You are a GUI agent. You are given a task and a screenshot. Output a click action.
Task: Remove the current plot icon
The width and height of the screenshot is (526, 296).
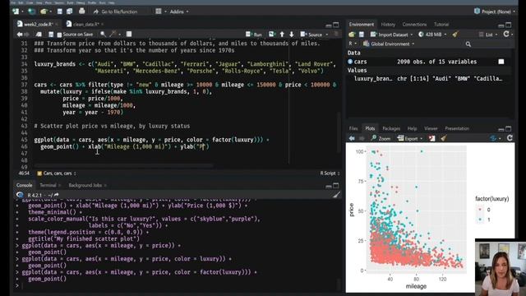click(431, 138)
